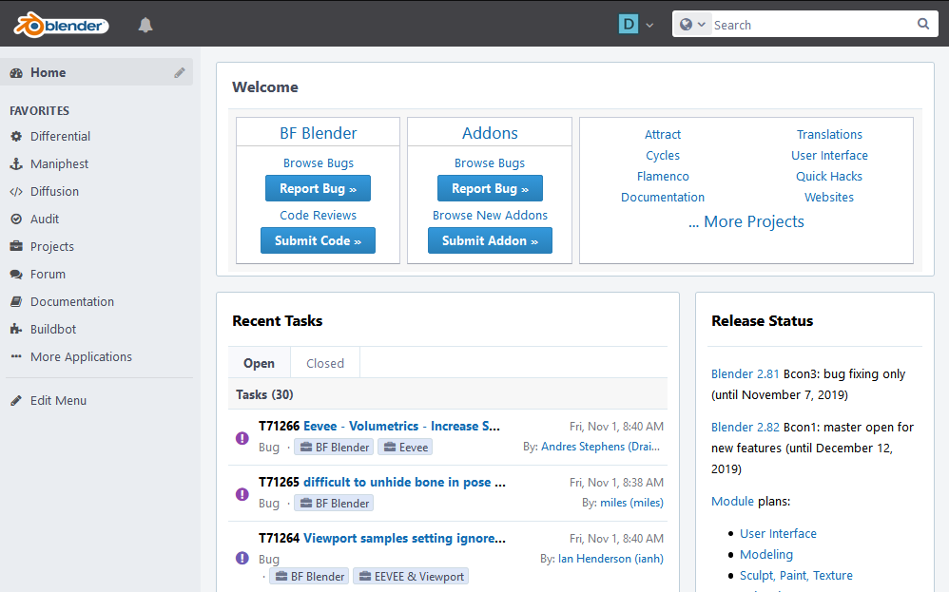Open the Blender 2.81 release link
The width and height of the screenshot is (949, 592).
pos(746,373)
